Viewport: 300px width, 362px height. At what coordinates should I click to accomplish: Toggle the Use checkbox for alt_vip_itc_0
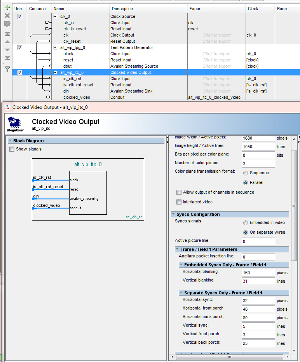coord(19,72)
